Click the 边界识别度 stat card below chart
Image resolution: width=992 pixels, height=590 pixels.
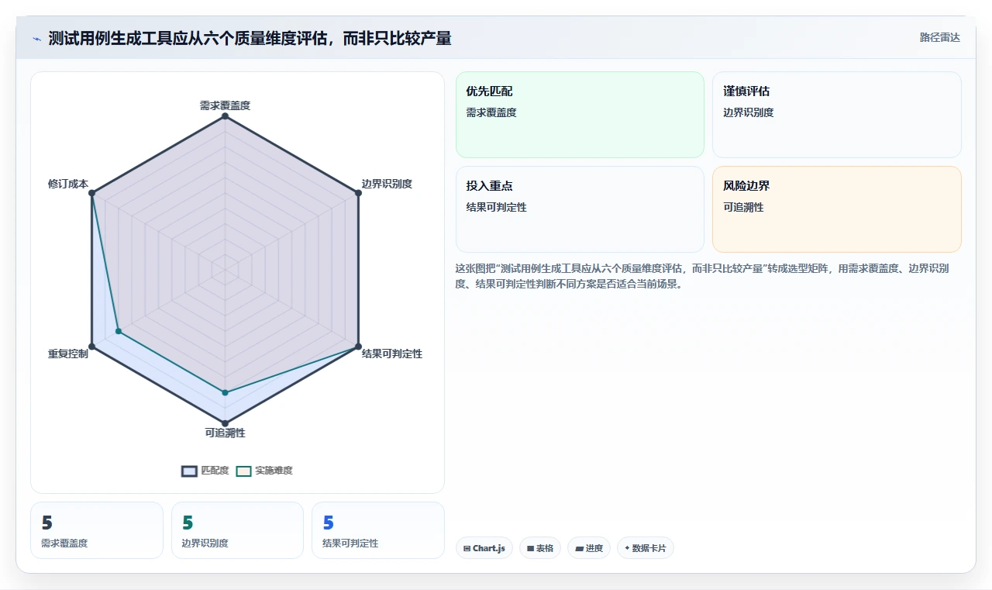point(237,530)
